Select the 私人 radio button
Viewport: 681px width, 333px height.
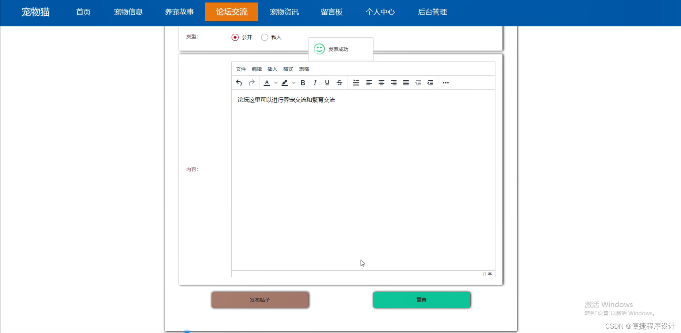pos(265,37)
